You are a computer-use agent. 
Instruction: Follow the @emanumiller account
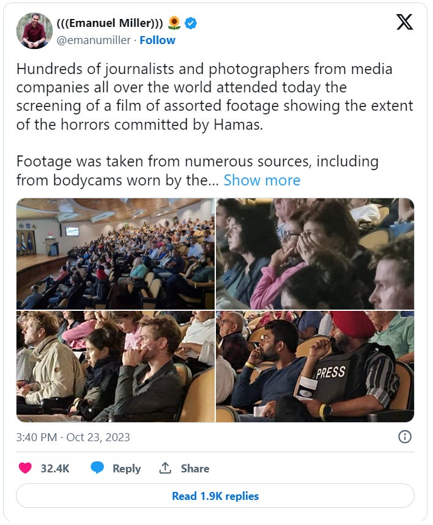[x=157, y=40]
